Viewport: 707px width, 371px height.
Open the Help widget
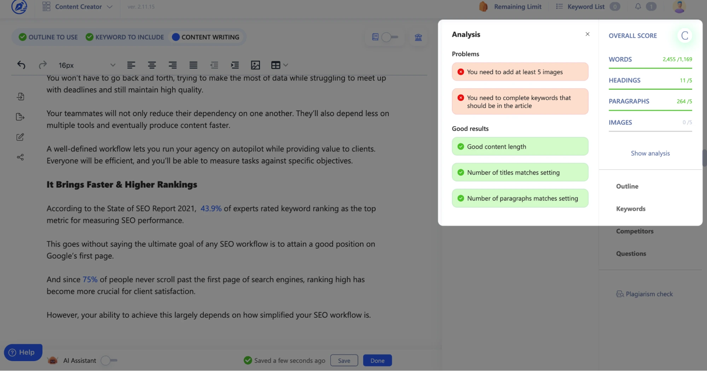click(x=23, y=352)
